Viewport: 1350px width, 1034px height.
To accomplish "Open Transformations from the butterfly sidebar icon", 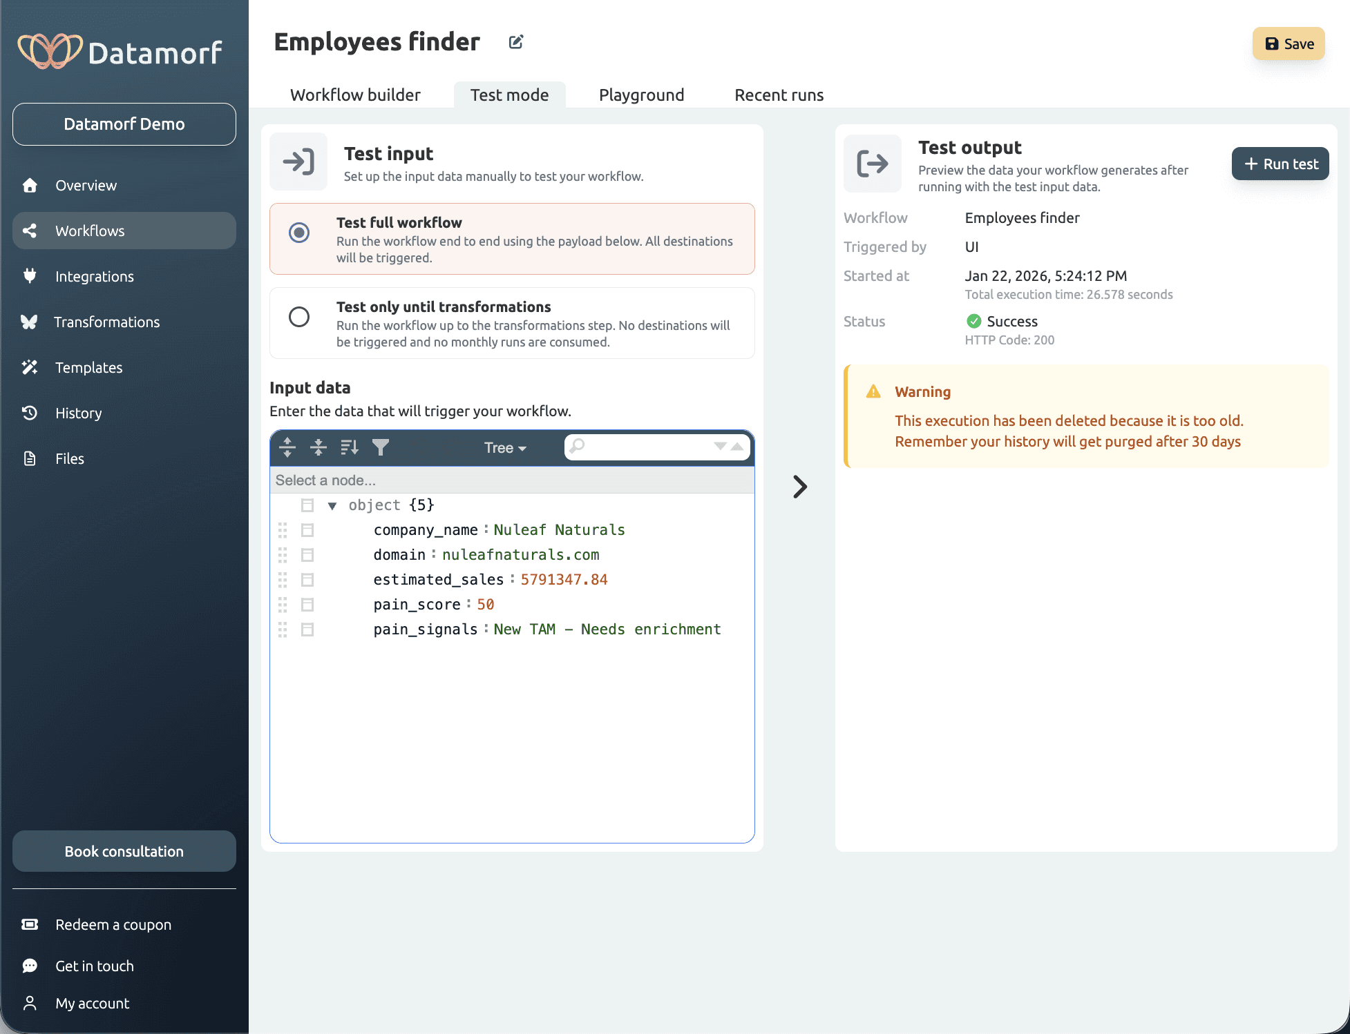I will [x=29, y=322].
